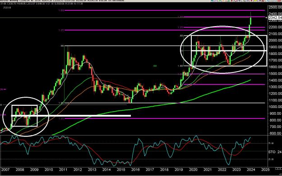Click the 1400.00 price scale label
The image size is (282, 176).
[275, 80]
